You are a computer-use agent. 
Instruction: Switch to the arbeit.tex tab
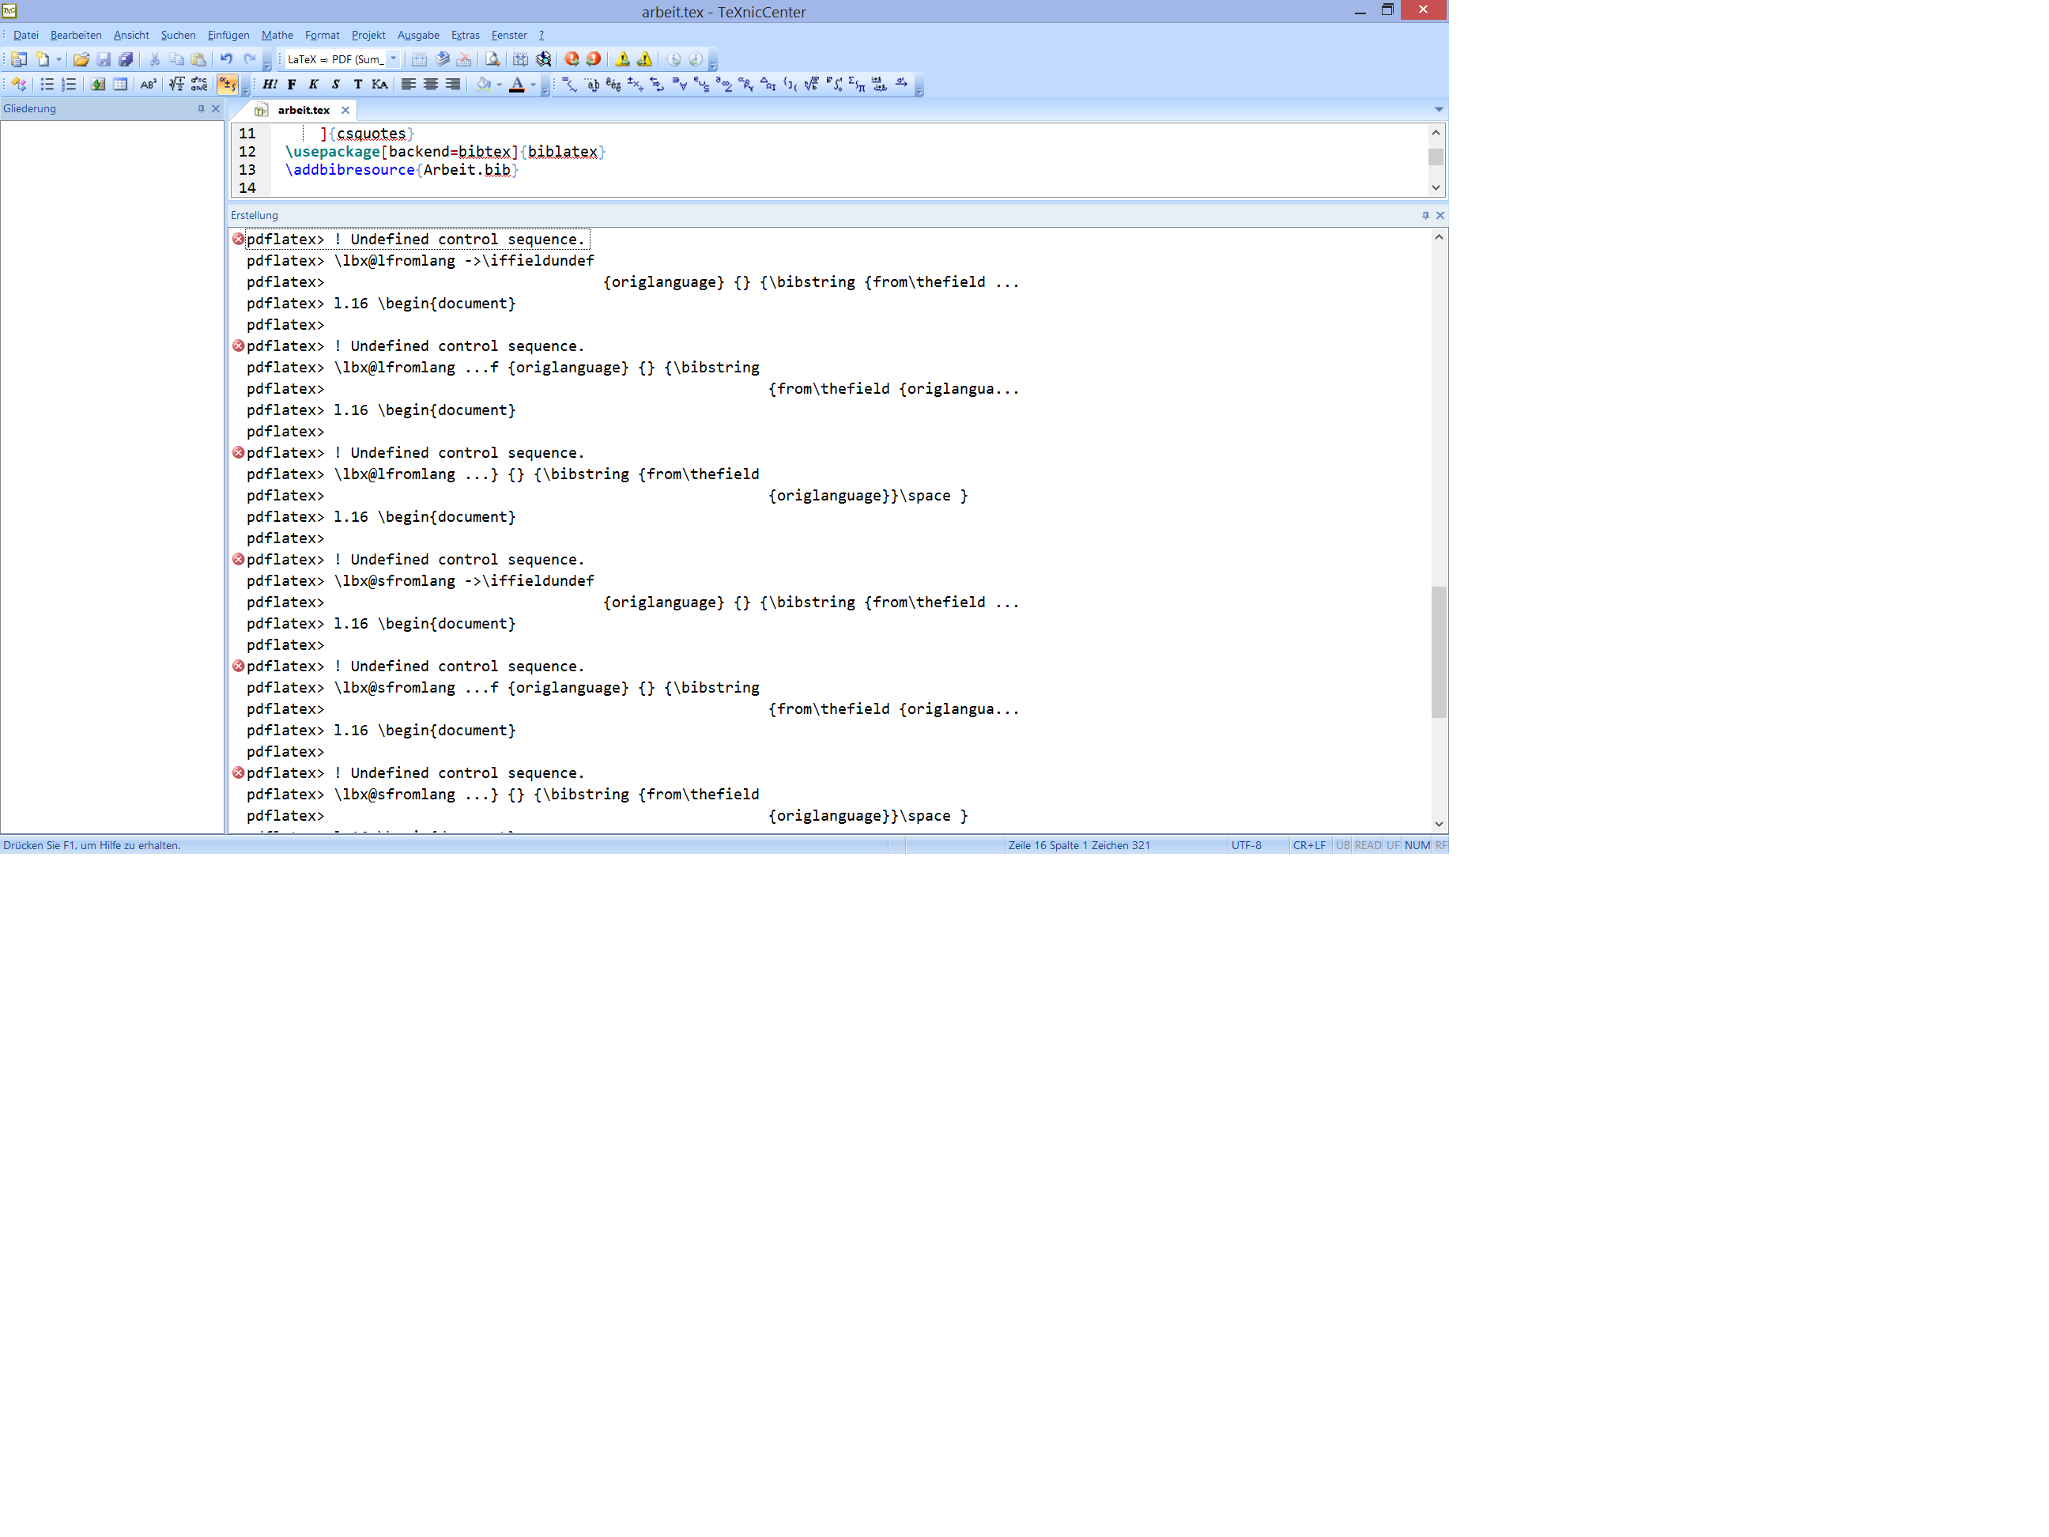pyautogui.click(x=303, y=110)
